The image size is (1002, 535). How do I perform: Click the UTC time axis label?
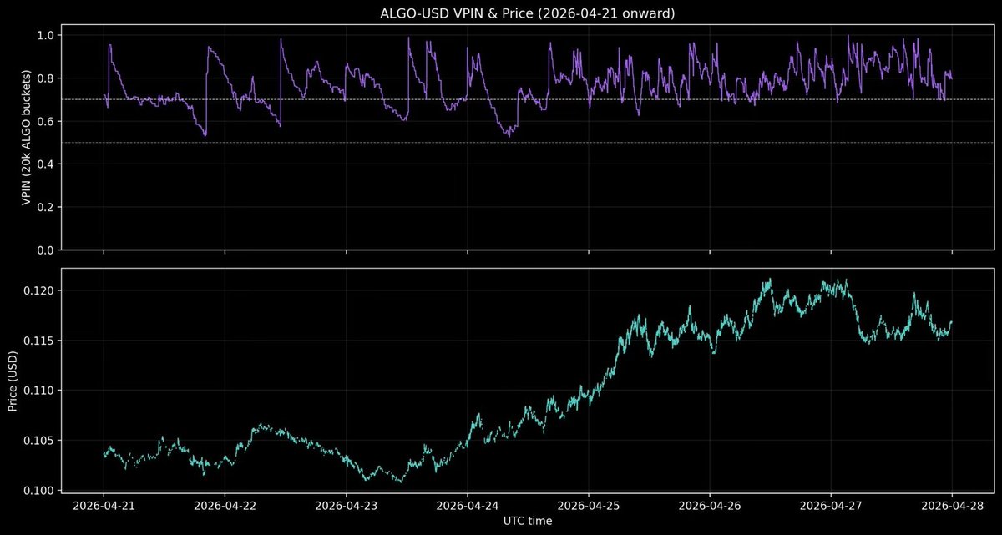pos(528,521)
